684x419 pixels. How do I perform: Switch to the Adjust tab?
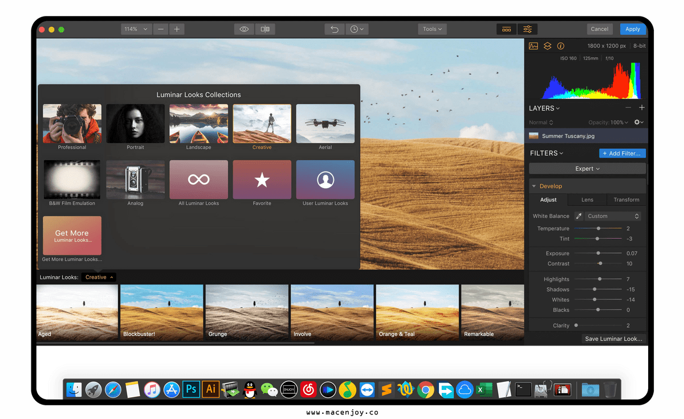click(548, 200)
